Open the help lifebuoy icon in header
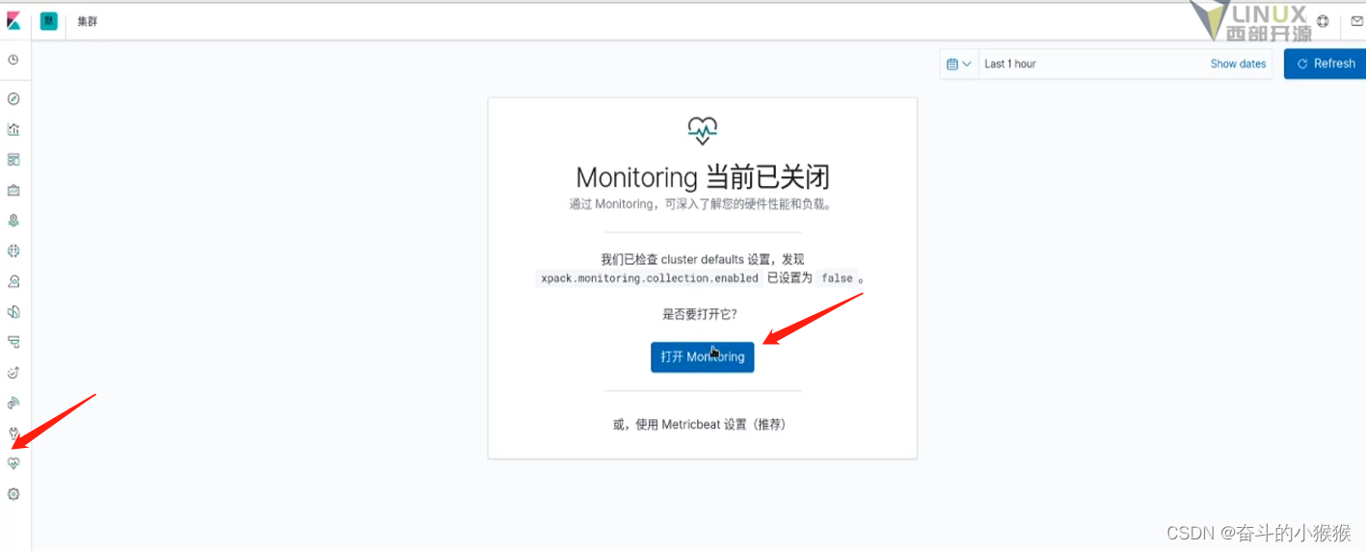Viewport: 1366px width, 551px height. pyautogui.click(x=1323, y=21)
